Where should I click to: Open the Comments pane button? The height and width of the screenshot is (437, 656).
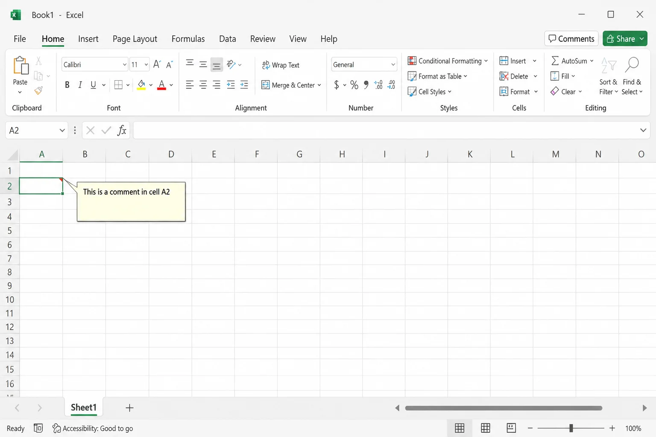[x=571, y=38]
